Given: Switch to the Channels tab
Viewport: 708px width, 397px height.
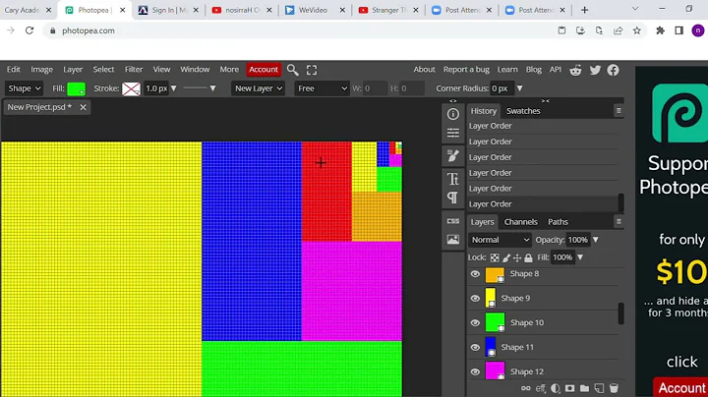Looking at the screenshot, I should [520, 222].
